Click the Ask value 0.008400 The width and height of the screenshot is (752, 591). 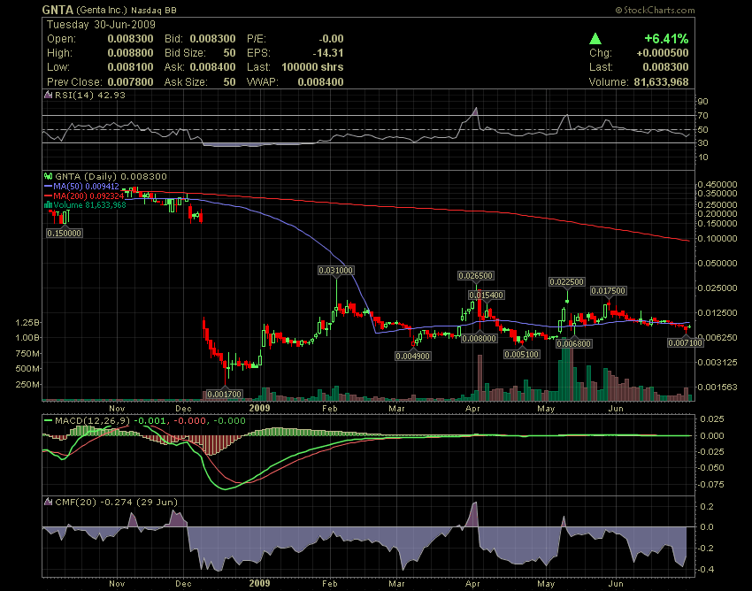tap(212, 67)
